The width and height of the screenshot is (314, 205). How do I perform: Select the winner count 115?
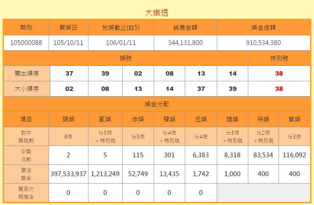[138, 155]
